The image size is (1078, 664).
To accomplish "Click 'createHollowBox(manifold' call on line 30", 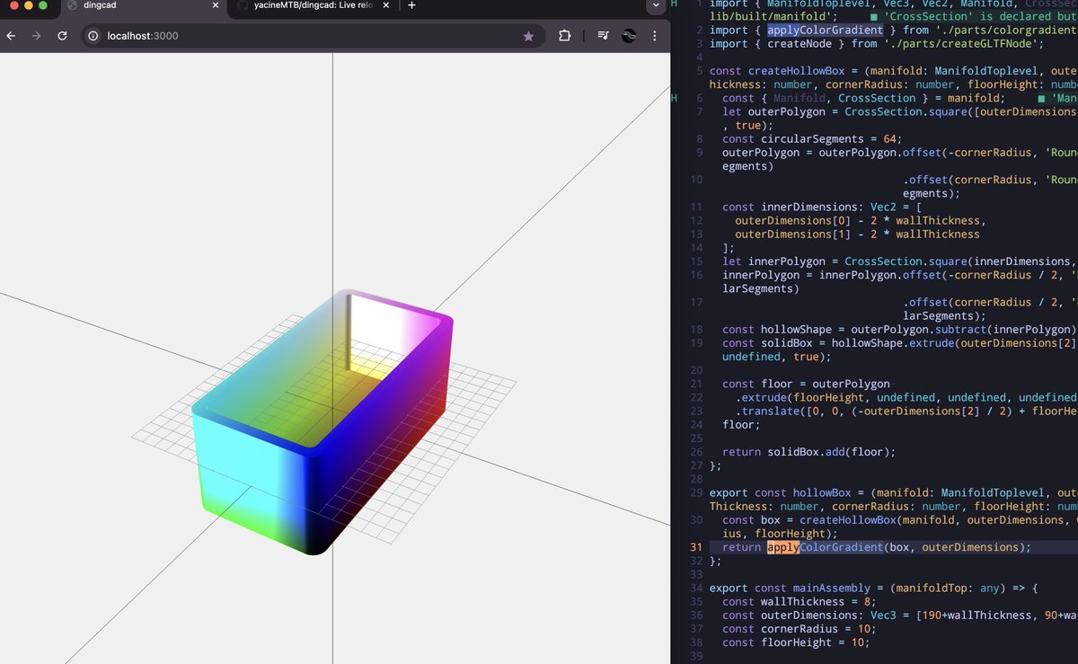I will click(x=838, y=520).
